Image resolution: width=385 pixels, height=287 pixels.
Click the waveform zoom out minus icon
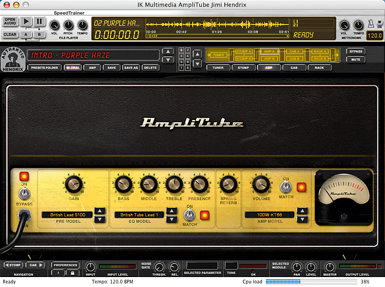click(x=147, y=36)
